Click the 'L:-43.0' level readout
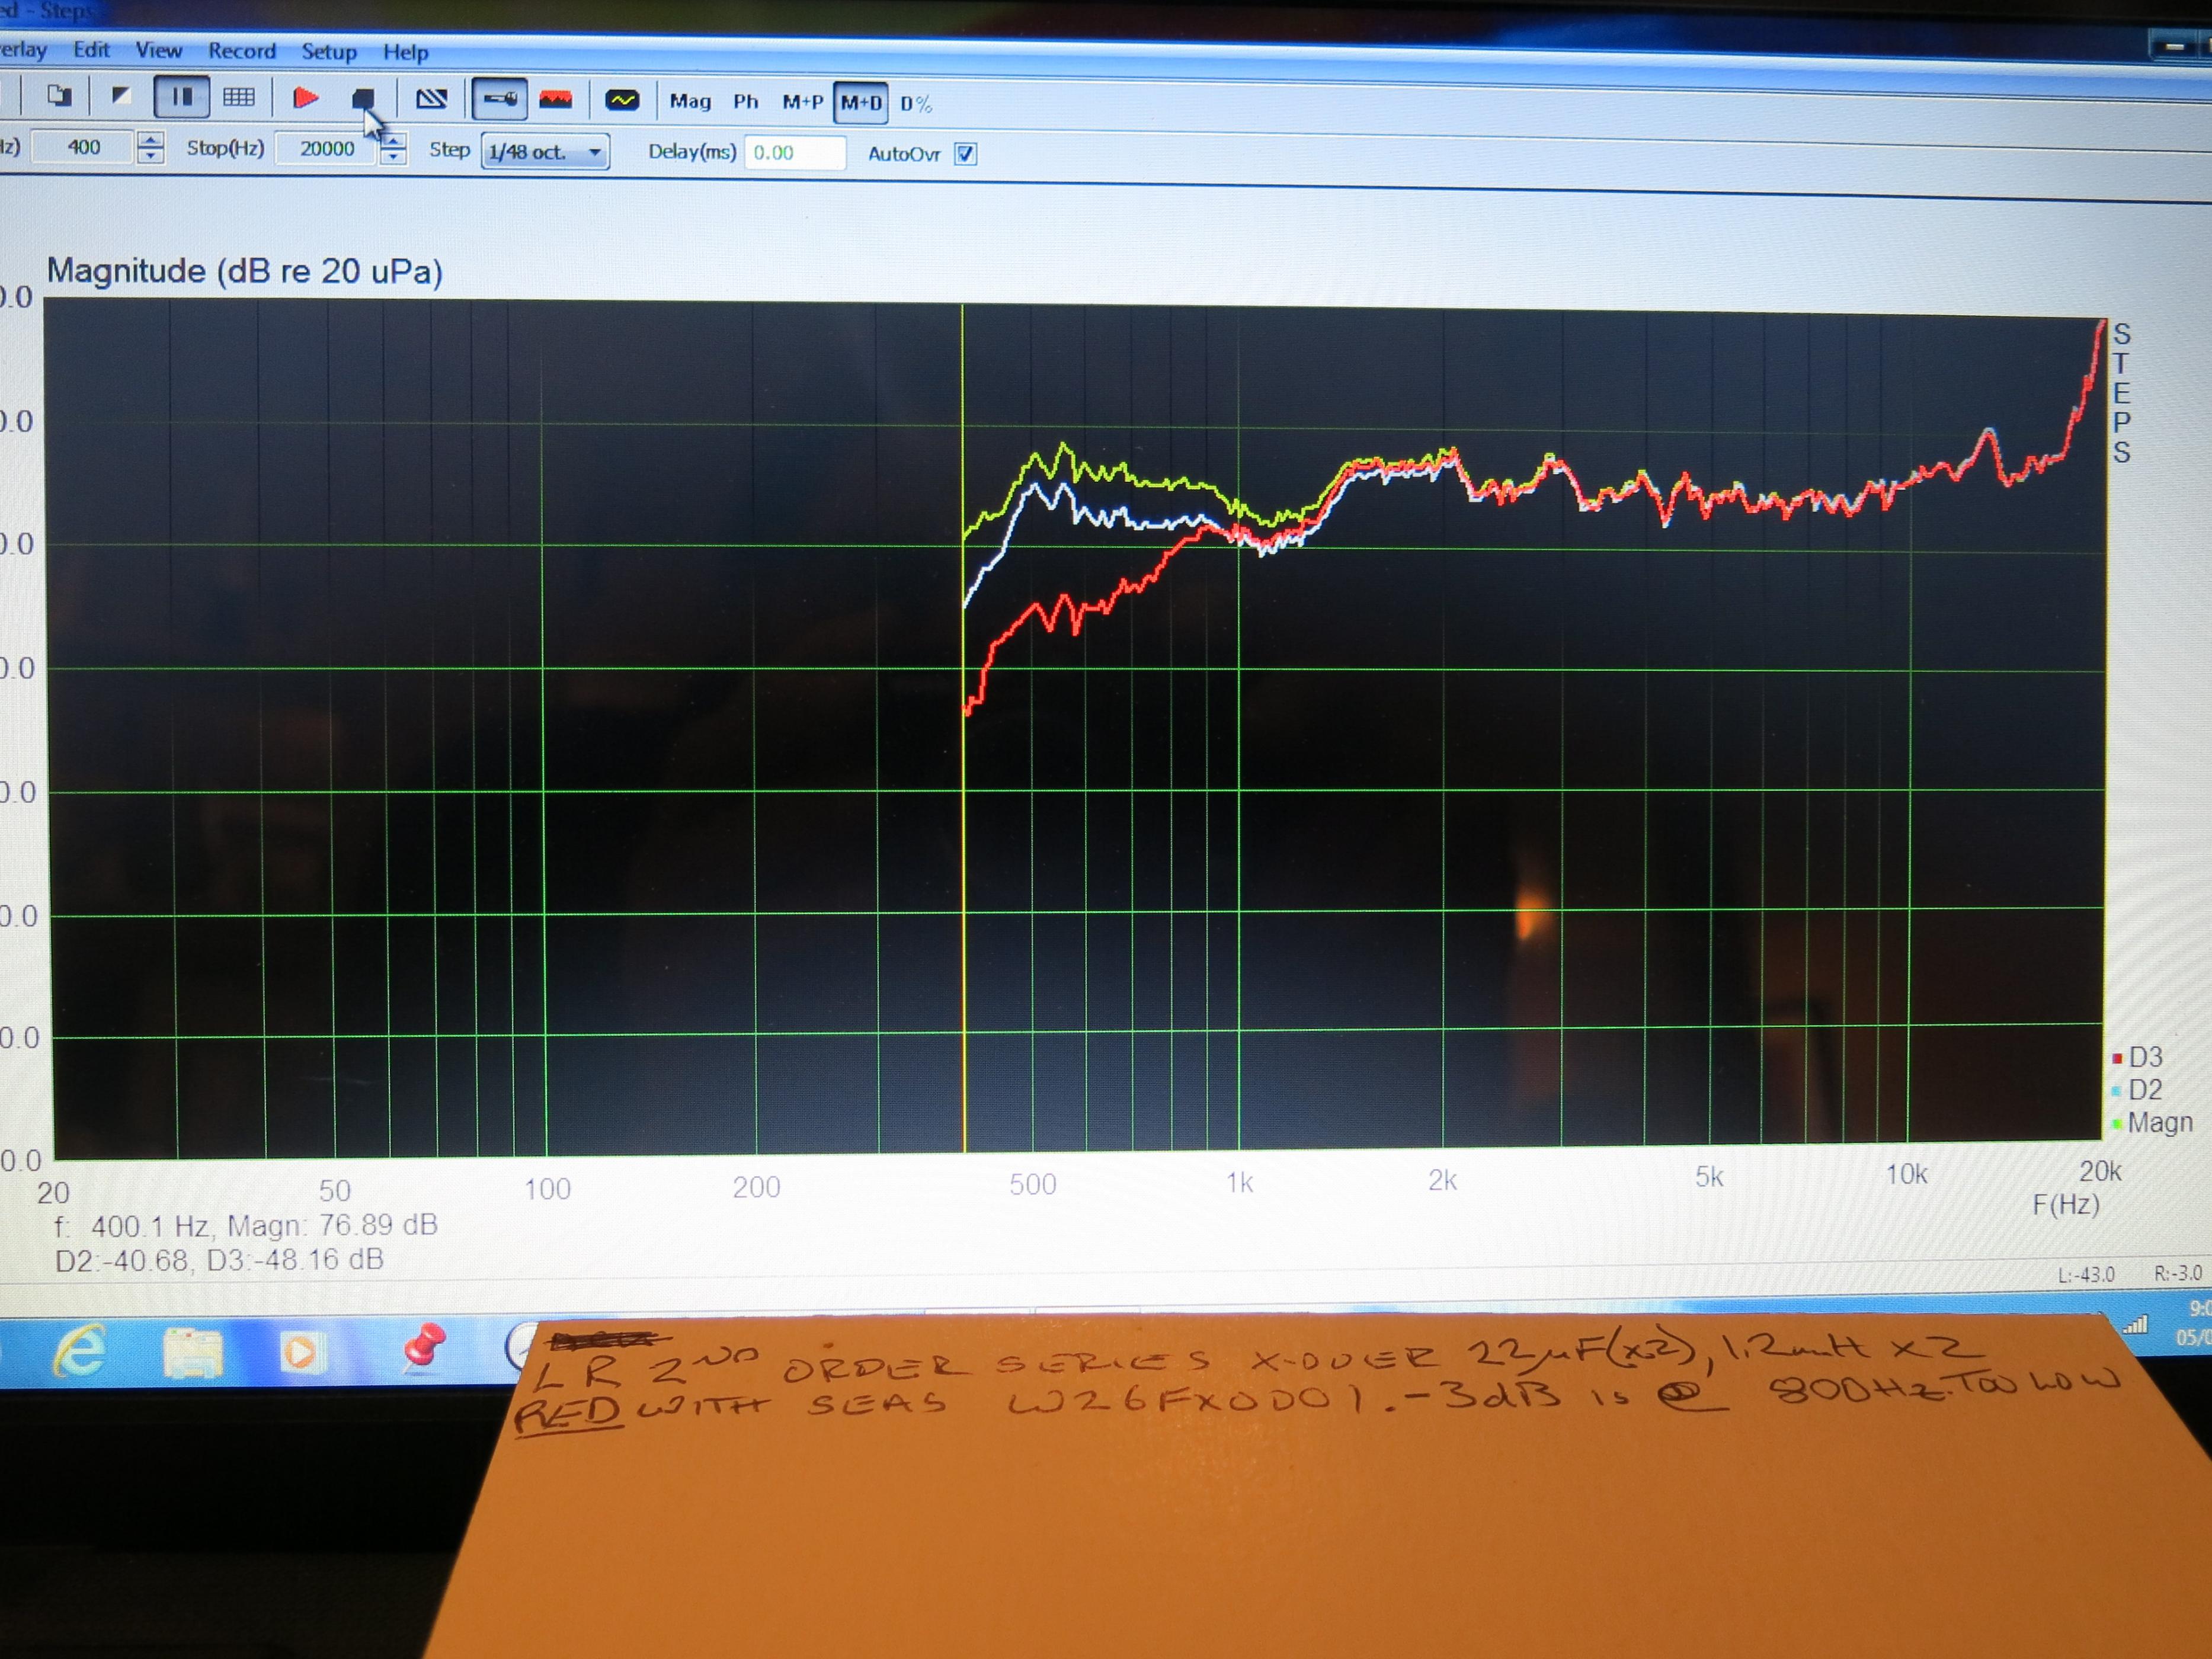The image size is (2212, 1659). pyautogui.click(x=2087, y=1274)
